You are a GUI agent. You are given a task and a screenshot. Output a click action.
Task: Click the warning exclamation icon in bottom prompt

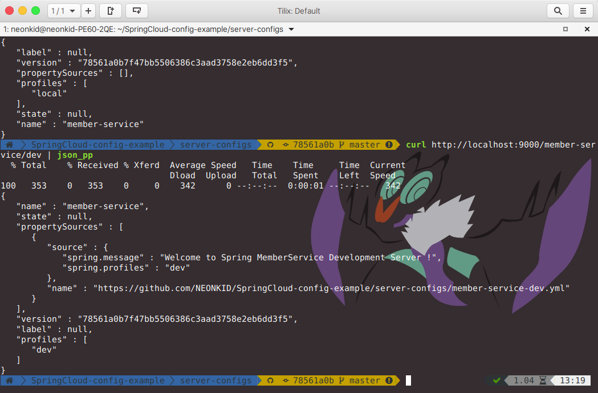click(x=389, y=380)
